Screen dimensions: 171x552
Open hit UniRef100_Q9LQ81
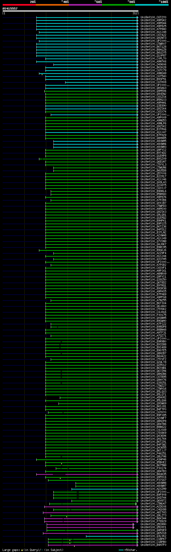point(153,215)
